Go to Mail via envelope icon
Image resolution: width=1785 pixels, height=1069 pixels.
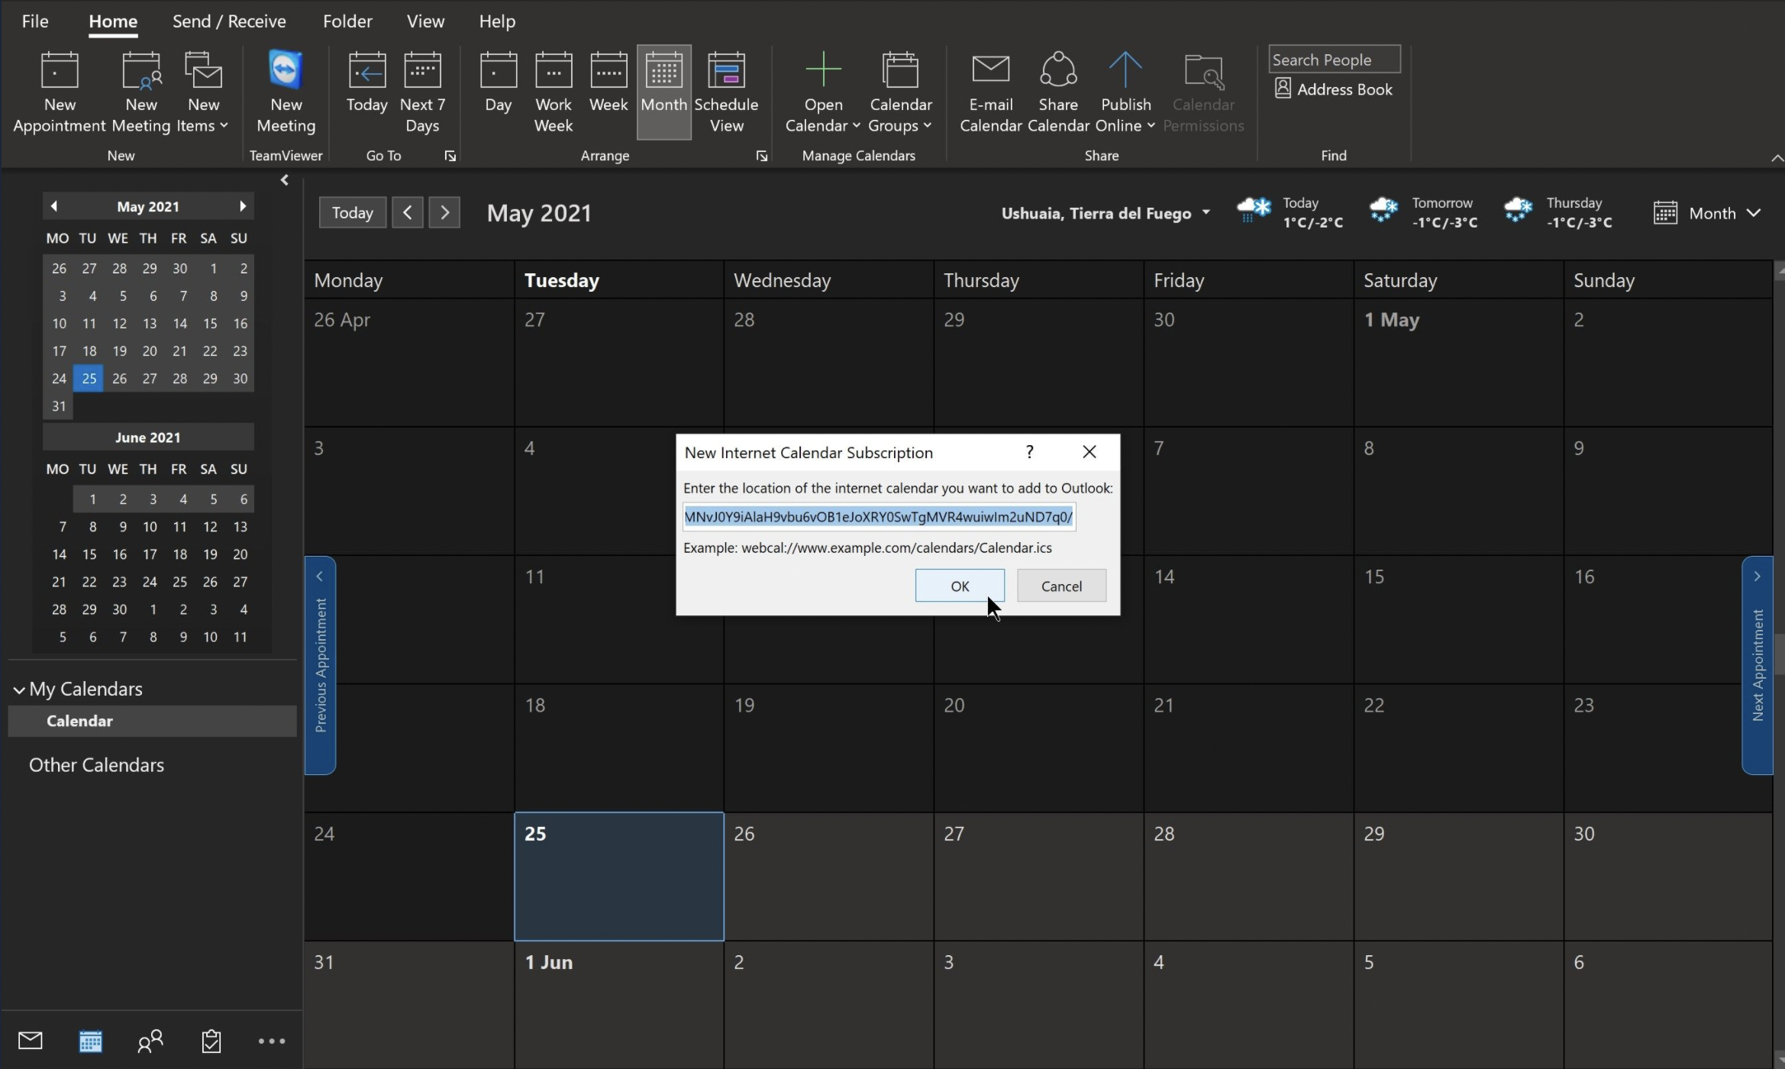pos(31,1041)
